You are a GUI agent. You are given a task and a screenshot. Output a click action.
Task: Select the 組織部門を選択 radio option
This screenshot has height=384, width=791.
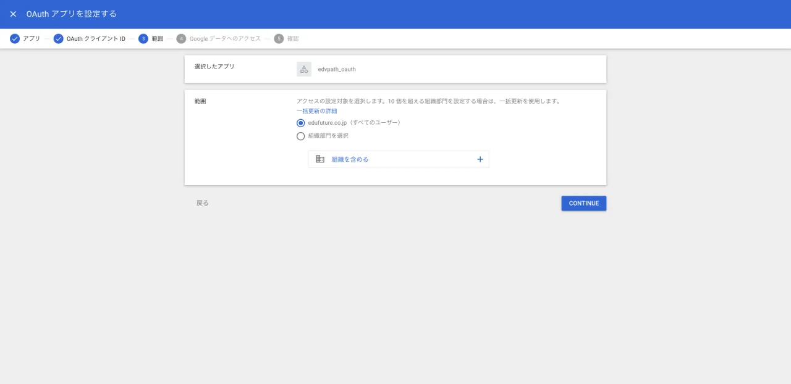pyautogui.click(x=301, y=136)
